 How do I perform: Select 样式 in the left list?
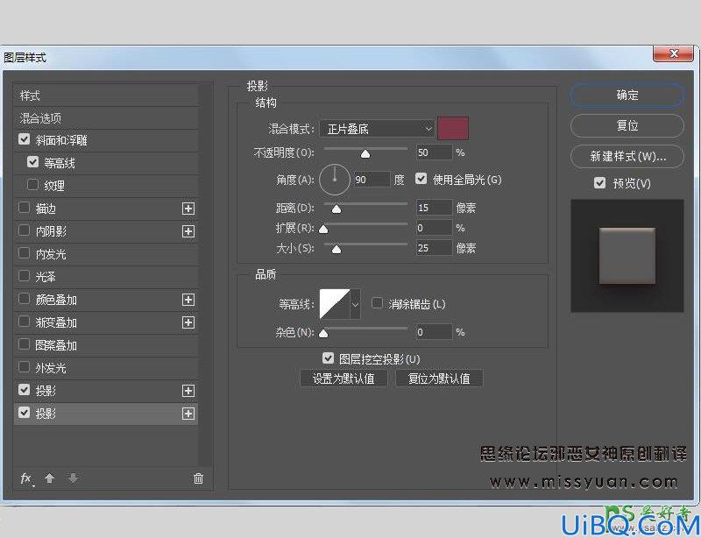click(106, 96)
